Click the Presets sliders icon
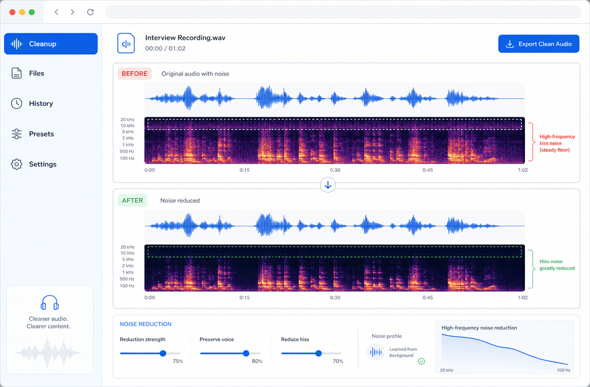Screen dimensions: 590x387 (17, 134)
